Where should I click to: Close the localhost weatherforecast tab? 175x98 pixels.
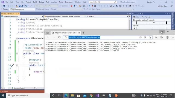(79, 33)
